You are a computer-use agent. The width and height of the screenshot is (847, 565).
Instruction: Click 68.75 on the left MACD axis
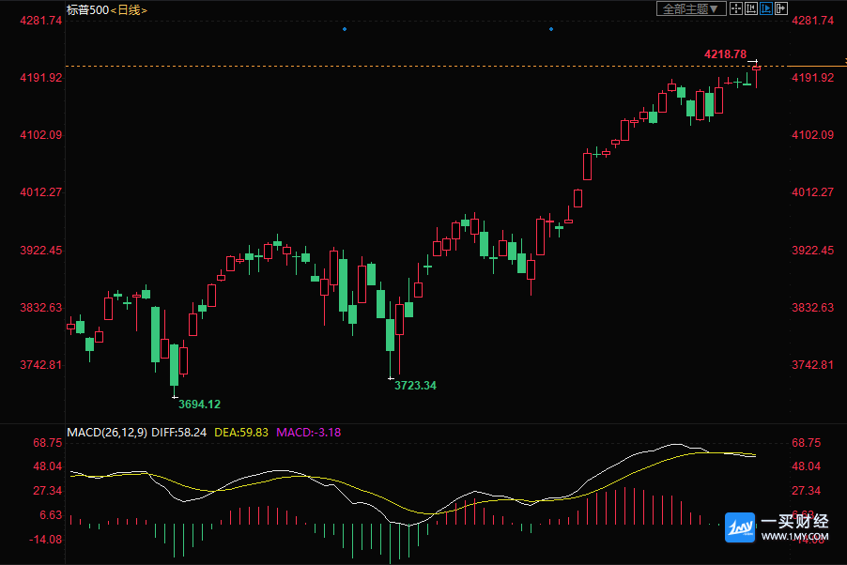(48, 443)
